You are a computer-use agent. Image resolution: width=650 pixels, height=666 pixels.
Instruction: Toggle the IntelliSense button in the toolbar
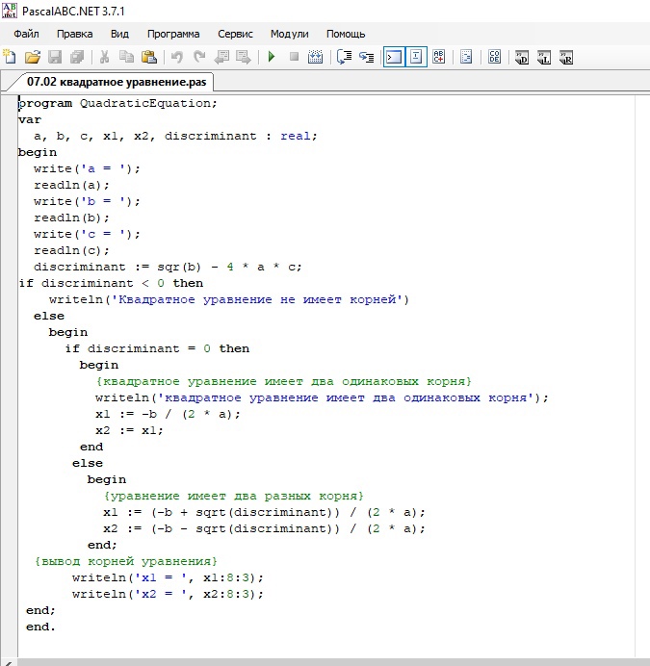pos(416,57)
